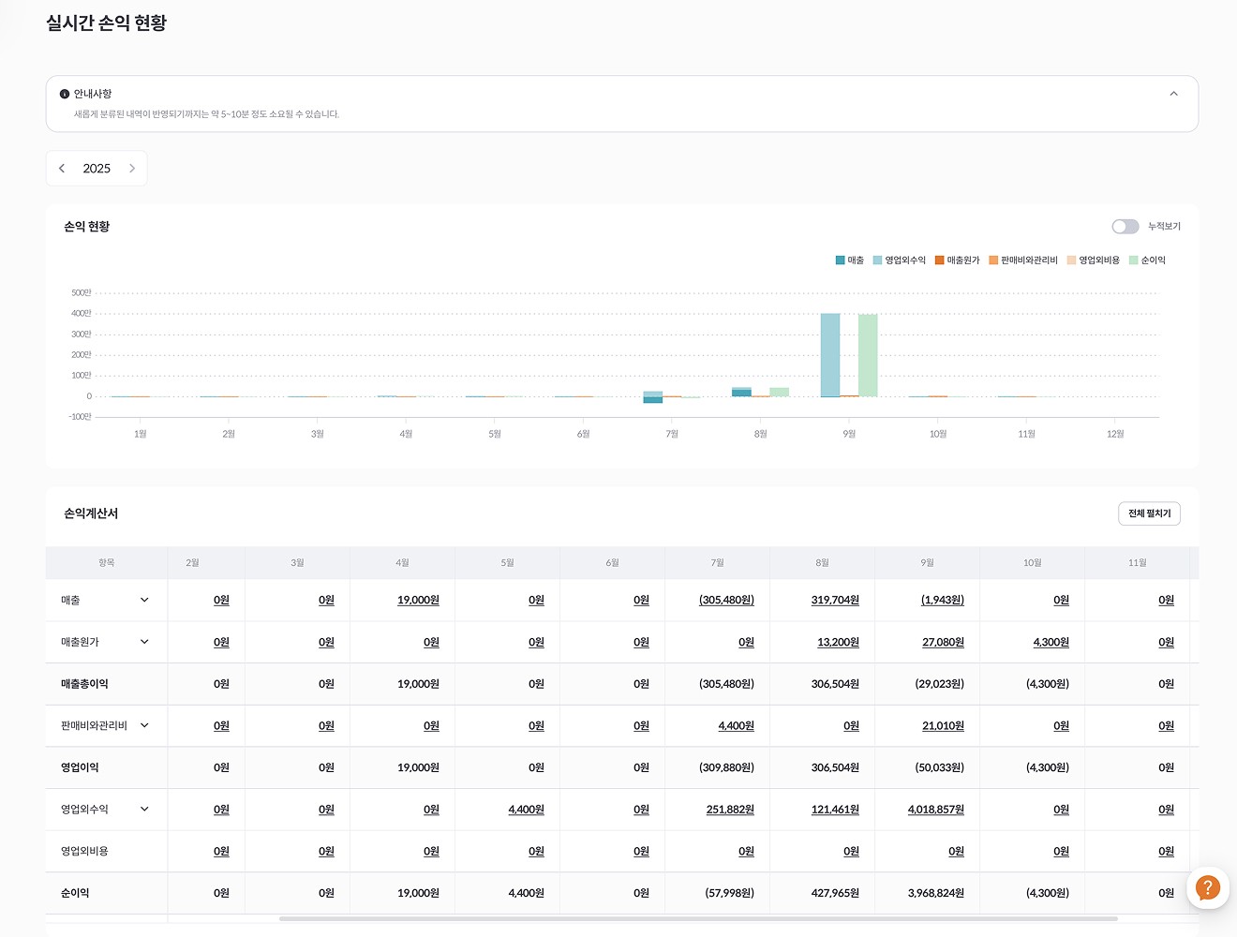Click the 영업외비용 row label
The image size is (1237, 937).
click(x=84, y=851)
